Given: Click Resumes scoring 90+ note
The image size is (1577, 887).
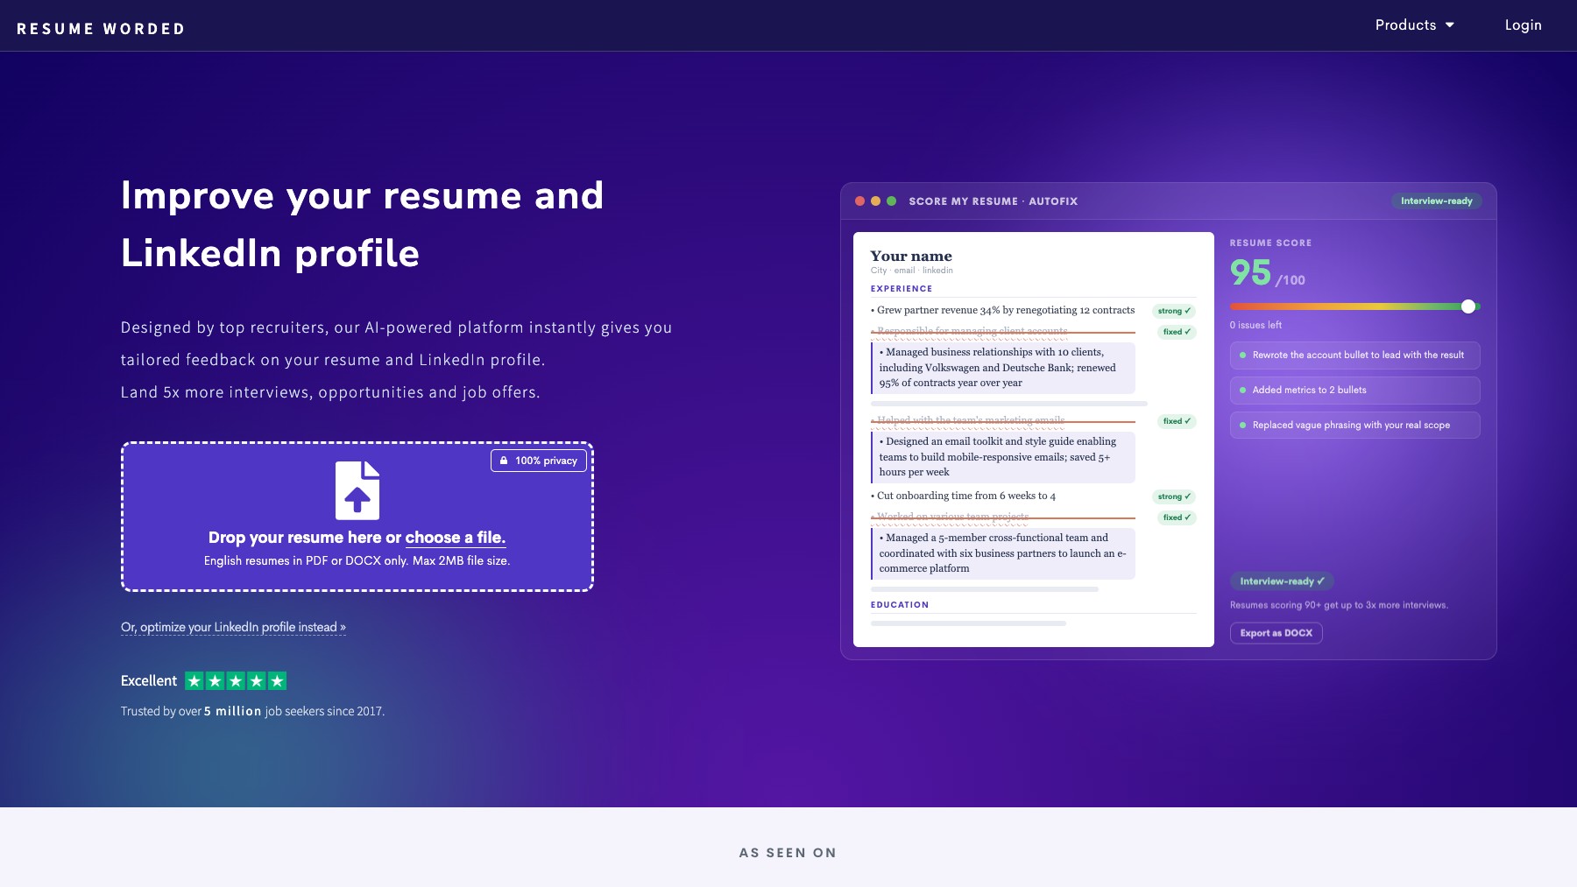Looking at the screenshot, I should click(1339, 605).
